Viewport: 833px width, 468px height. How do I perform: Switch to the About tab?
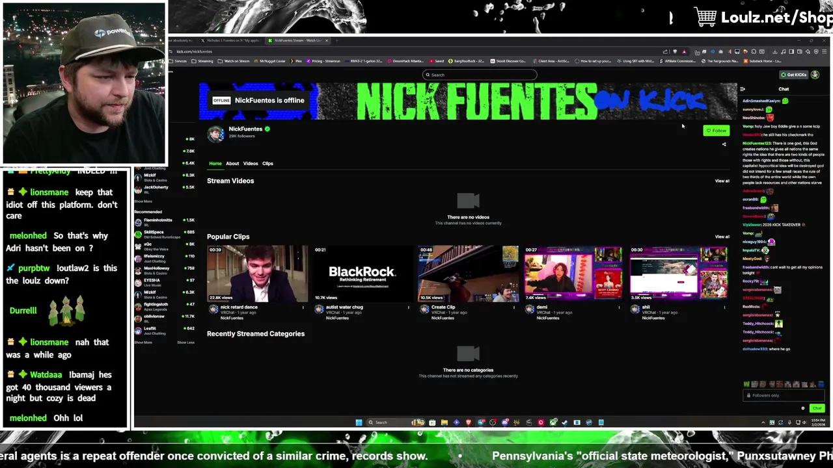[x=232, y=164]
